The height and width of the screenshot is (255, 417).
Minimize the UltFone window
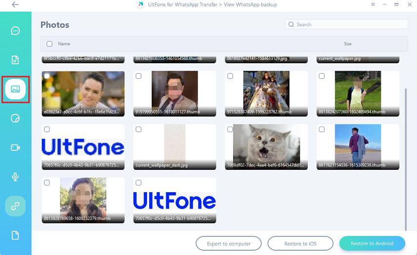click(x=384, y=4)
